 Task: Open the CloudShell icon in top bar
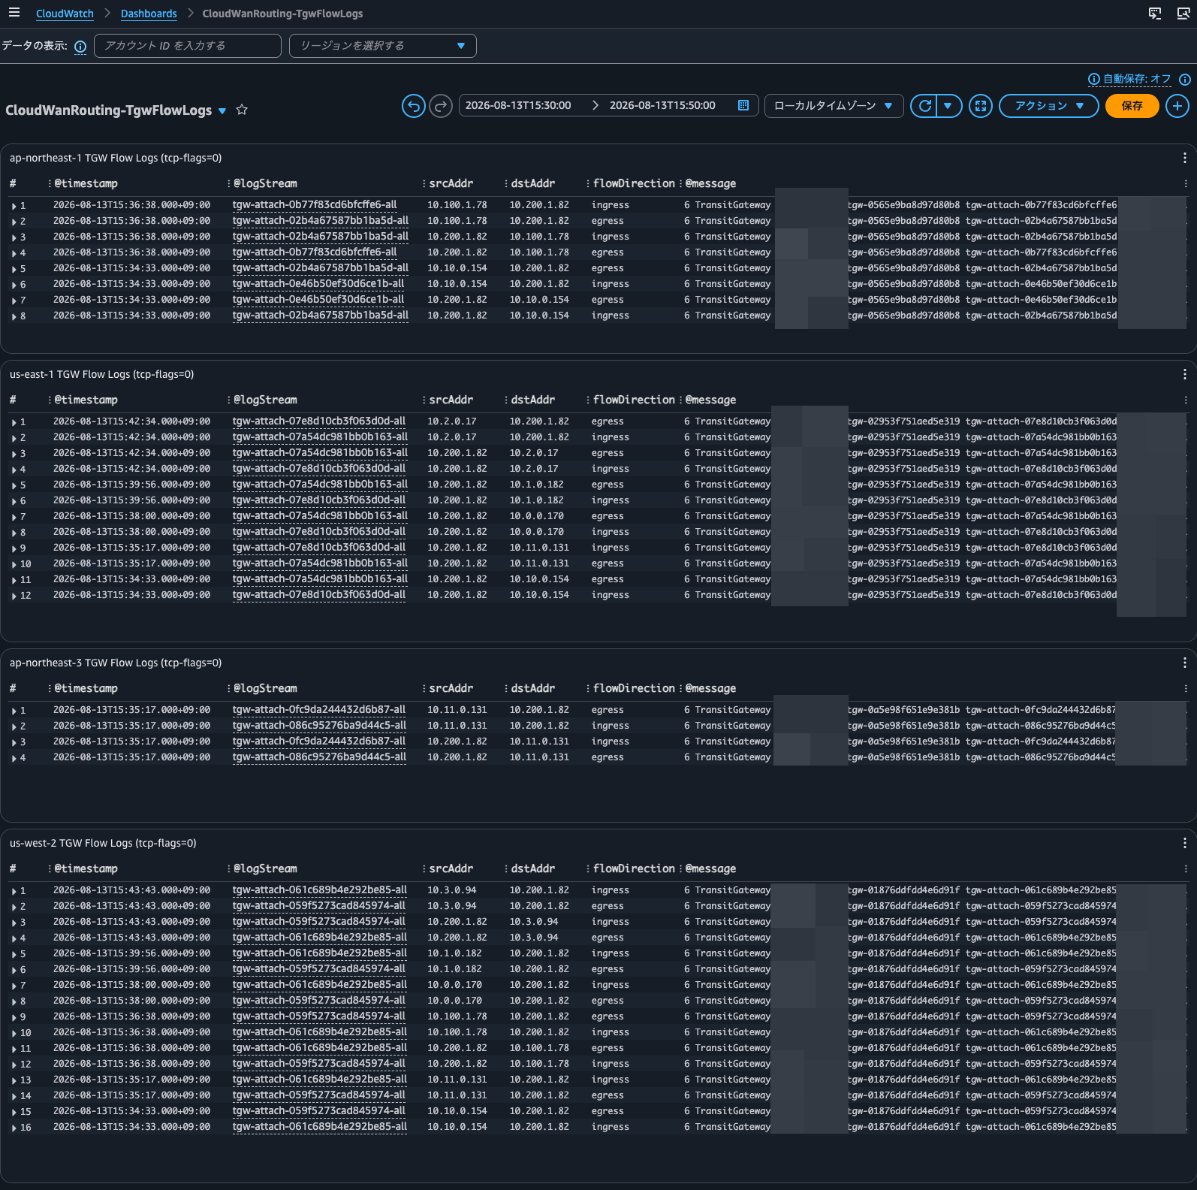1155,14
